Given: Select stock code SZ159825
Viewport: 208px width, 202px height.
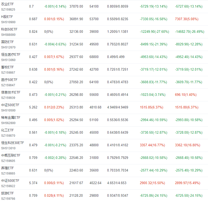Looking at the screenshot, I should click(x=8, y=10).
